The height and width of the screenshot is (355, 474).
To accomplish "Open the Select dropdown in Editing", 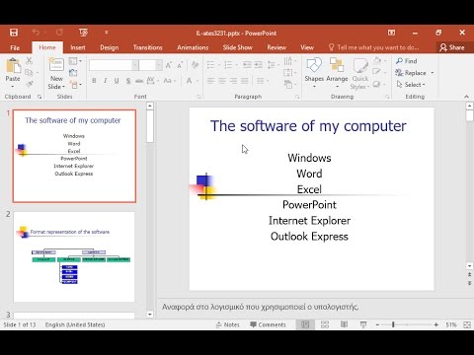I will 411,85.
